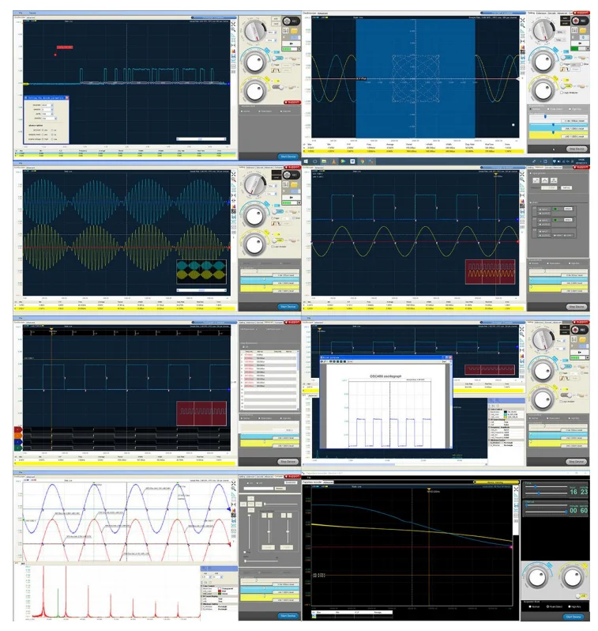Select Peak Detect radio in X-Y plot panel
The width and height of the screenshot is (598, 631).
click(548, 109)
